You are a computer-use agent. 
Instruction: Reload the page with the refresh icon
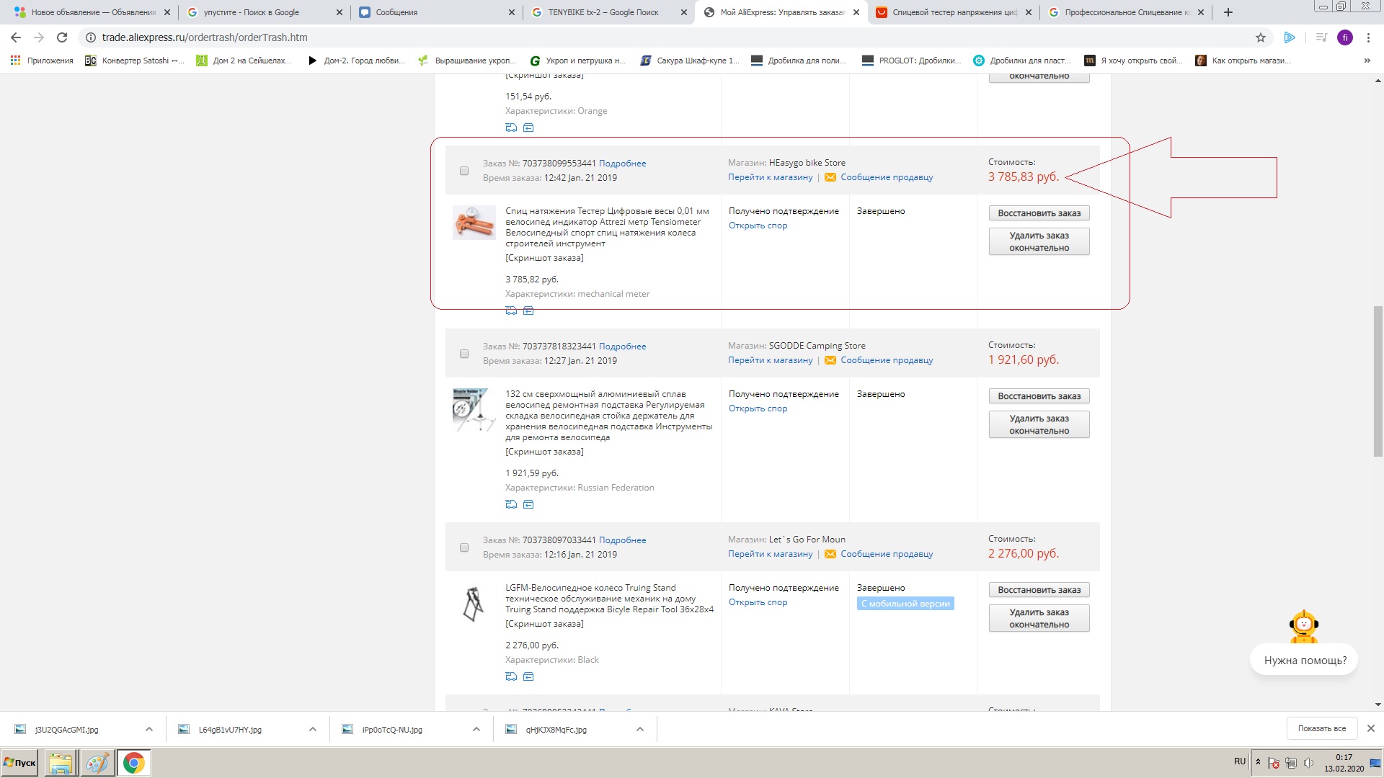(x=62, y=37)
